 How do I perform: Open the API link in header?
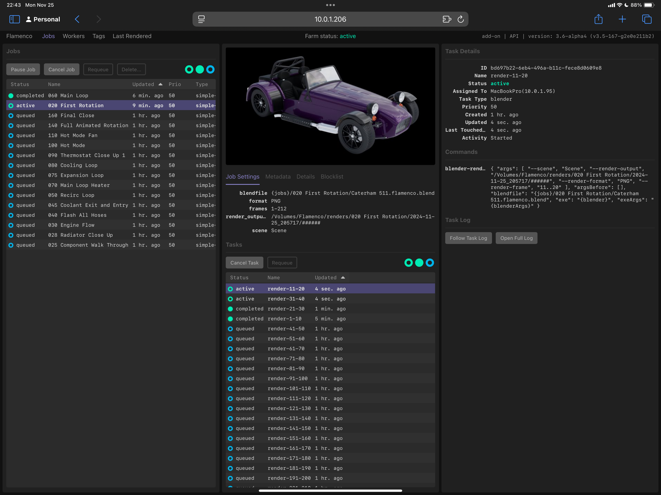(514, 36)
